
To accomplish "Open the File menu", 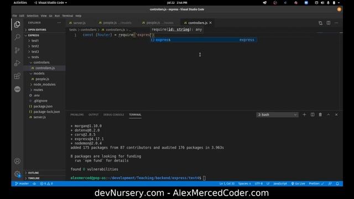I will [x=15, y=16].
